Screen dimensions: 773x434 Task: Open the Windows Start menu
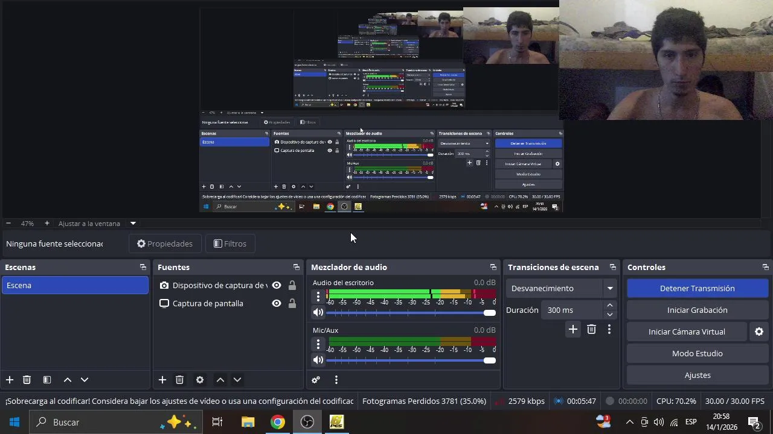click(14, 422)
